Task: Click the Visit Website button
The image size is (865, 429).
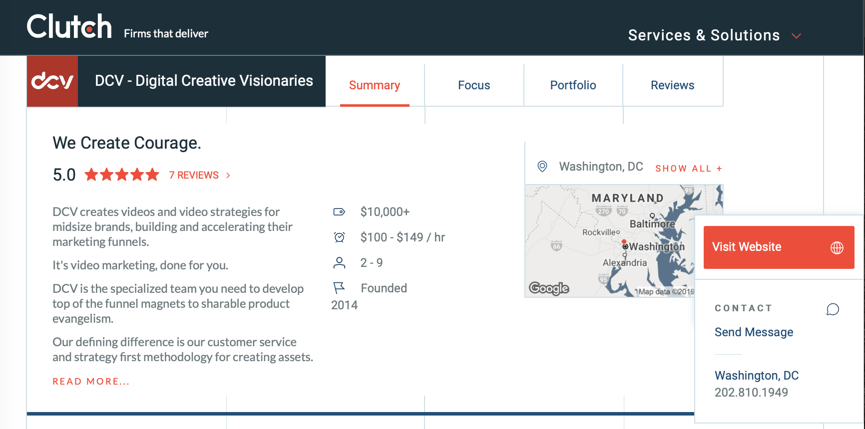Action: coord(779,247)
